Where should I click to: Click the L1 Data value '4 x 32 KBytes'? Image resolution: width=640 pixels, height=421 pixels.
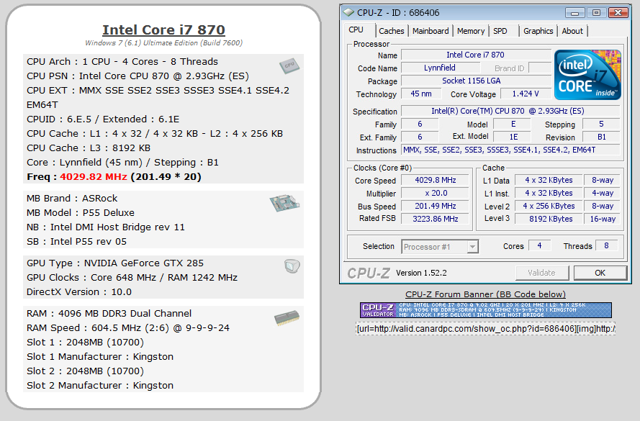pyautogui.click(x=548, y=180)
